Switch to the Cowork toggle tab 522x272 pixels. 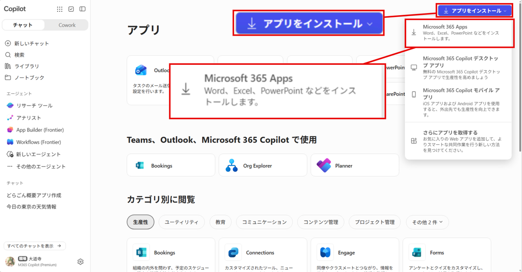(67, 25)
